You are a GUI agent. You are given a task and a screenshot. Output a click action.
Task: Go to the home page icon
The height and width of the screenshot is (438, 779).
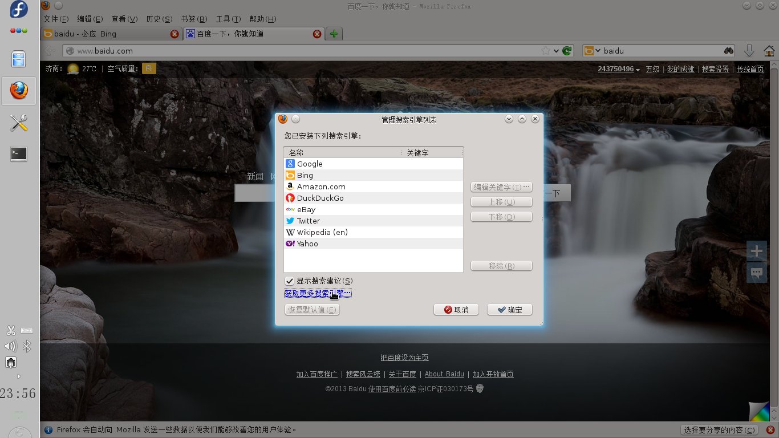pos(769,51)
